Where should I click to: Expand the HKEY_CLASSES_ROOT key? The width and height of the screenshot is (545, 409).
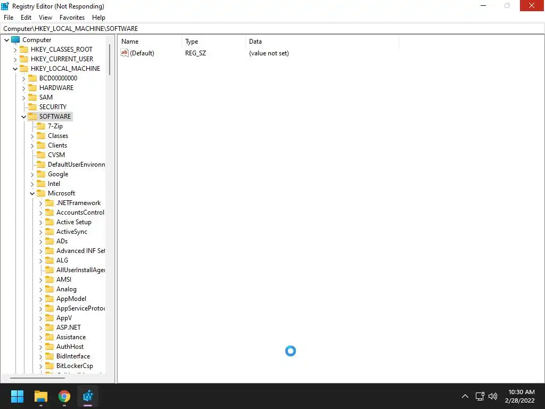pos(15,50)
